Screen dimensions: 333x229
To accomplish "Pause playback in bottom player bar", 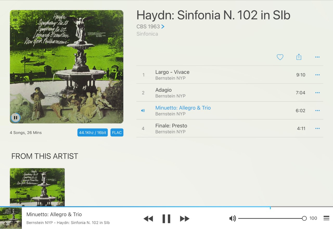I will [166, 219].
